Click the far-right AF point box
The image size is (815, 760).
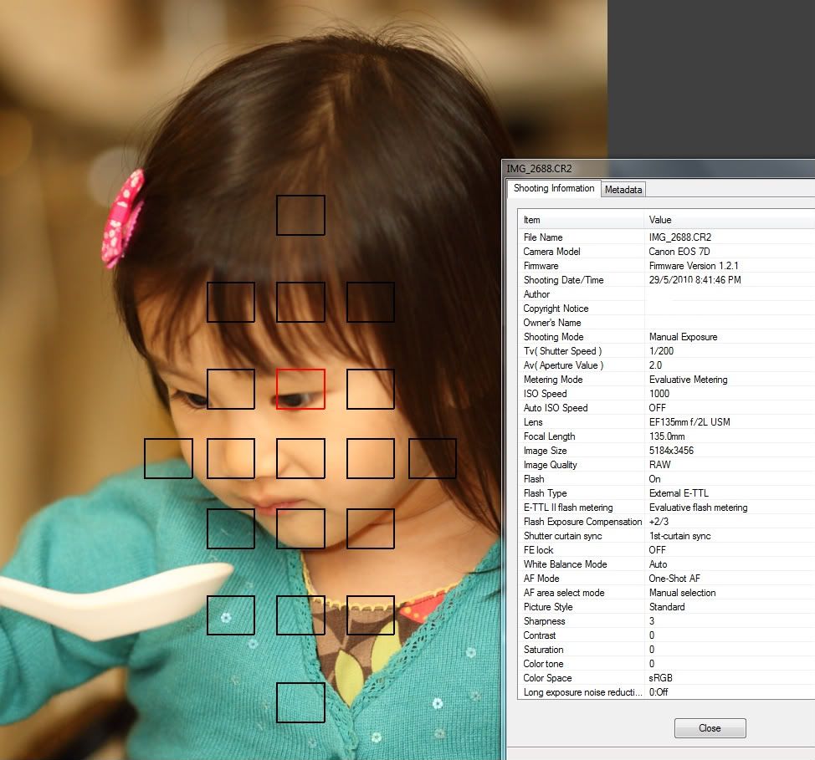433,458
